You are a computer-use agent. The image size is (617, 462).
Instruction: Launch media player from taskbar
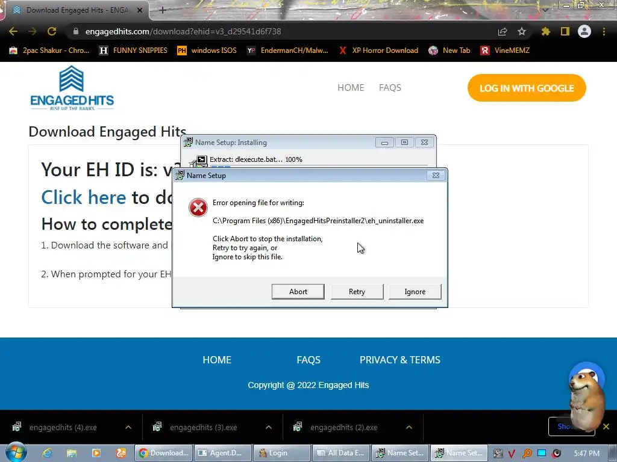96,453
